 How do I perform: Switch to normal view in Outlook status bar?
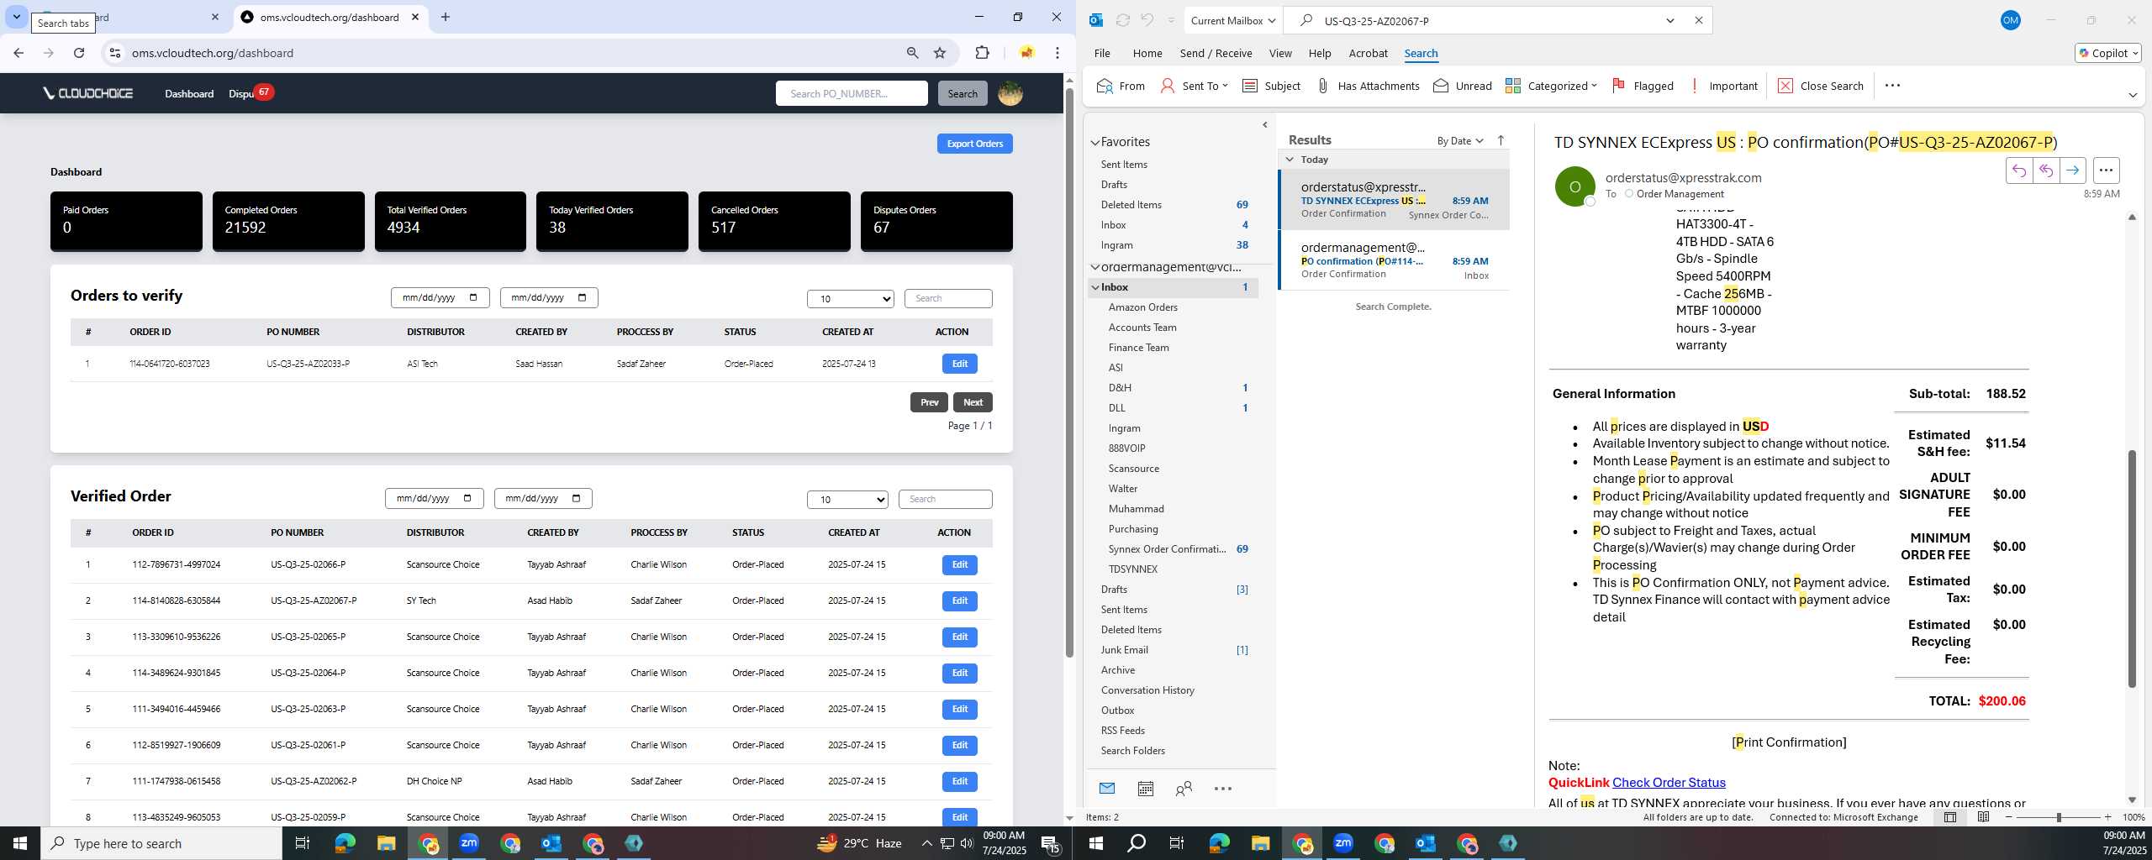click(1949, 817)
